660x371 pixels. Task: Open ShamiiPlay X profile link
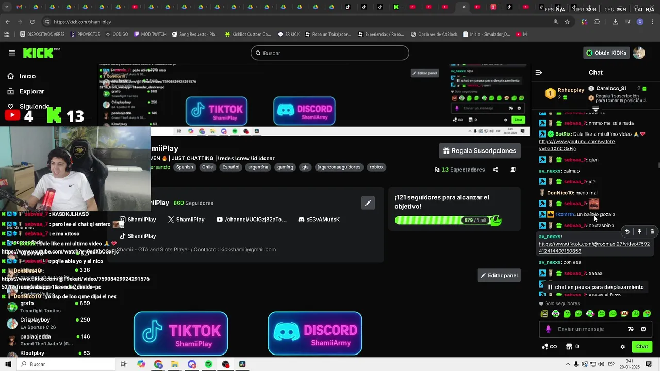(186, 220)
